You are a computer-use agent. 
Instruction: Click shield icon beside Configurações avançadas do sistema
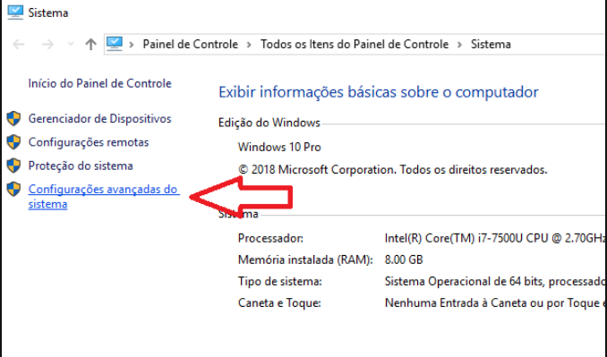[14, 189]
